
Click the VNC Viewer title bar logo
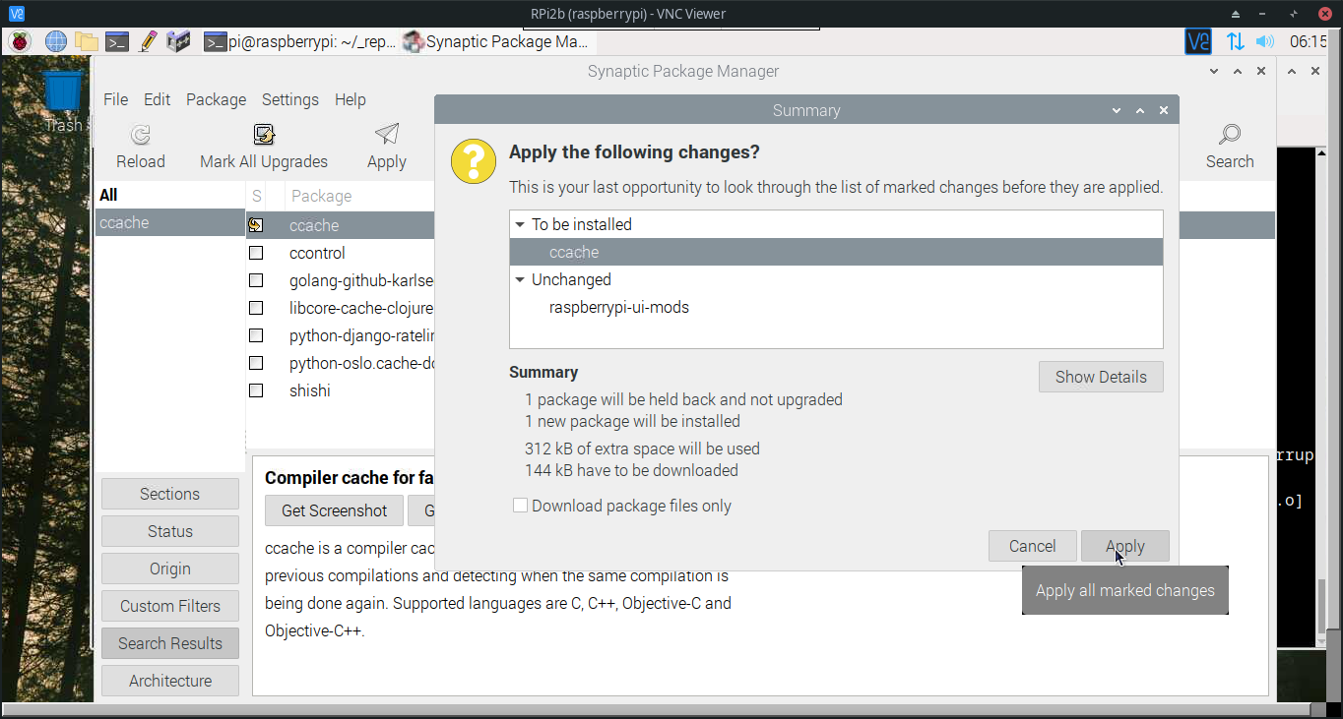[15, 14]
